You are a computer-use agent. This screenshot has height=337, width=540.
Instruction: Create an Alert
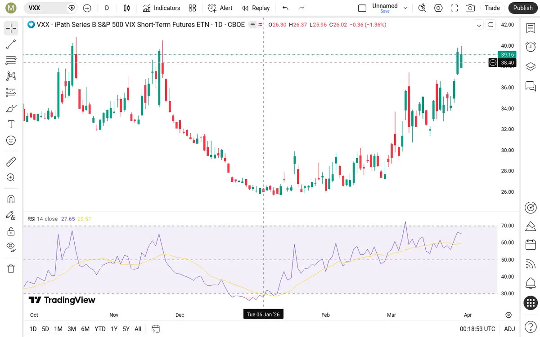point(220,8)
